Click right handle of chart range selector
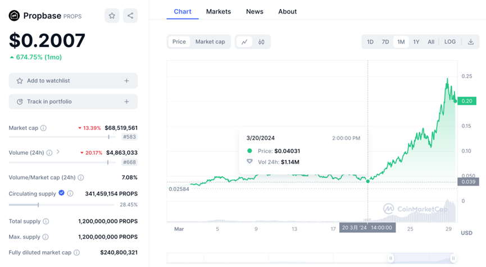 tap(453, 259)
